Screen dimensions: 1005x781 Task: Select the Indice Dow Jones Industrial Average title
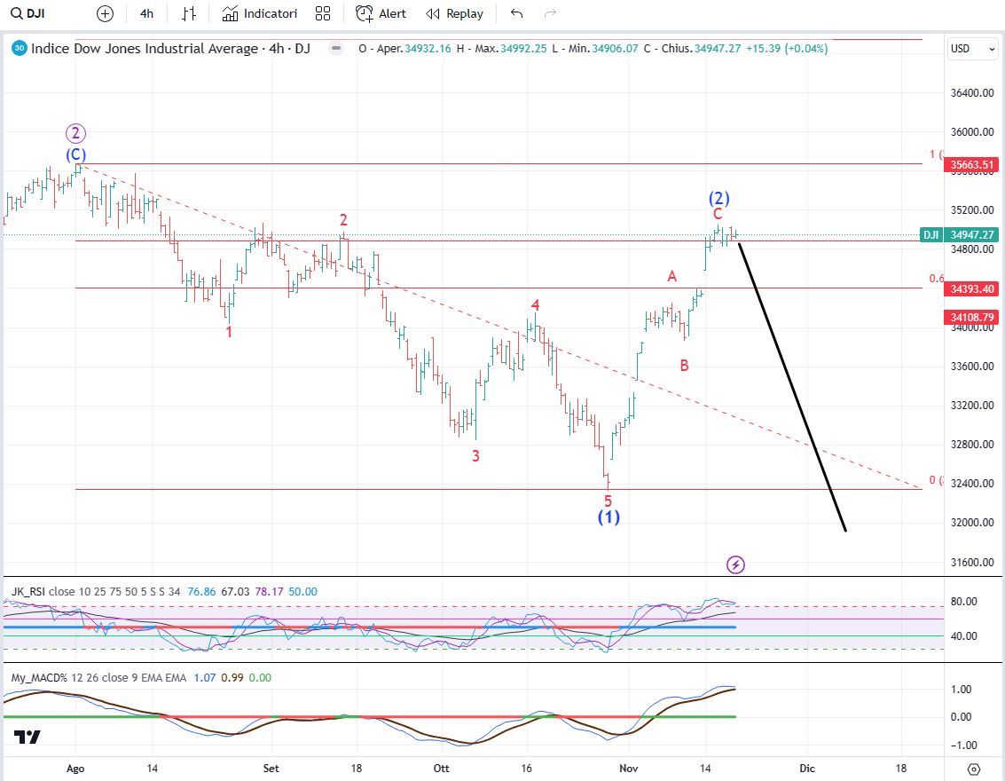click(x=145, y=49)
